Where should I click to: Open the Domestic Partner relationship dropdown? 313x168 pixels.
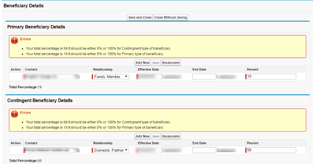tap(110, 150)
